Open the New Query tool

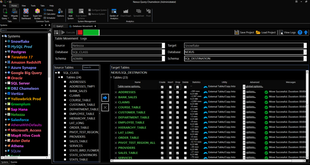(5, 14)
